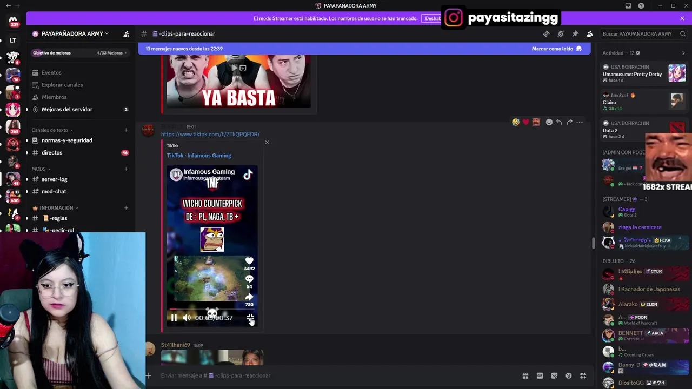
Task: Open pinned messages pin icon
Action: click(575, 33)
